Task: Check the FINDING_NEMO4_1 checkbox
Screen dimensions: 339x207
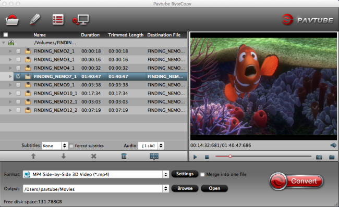Action: coord(18,68)
